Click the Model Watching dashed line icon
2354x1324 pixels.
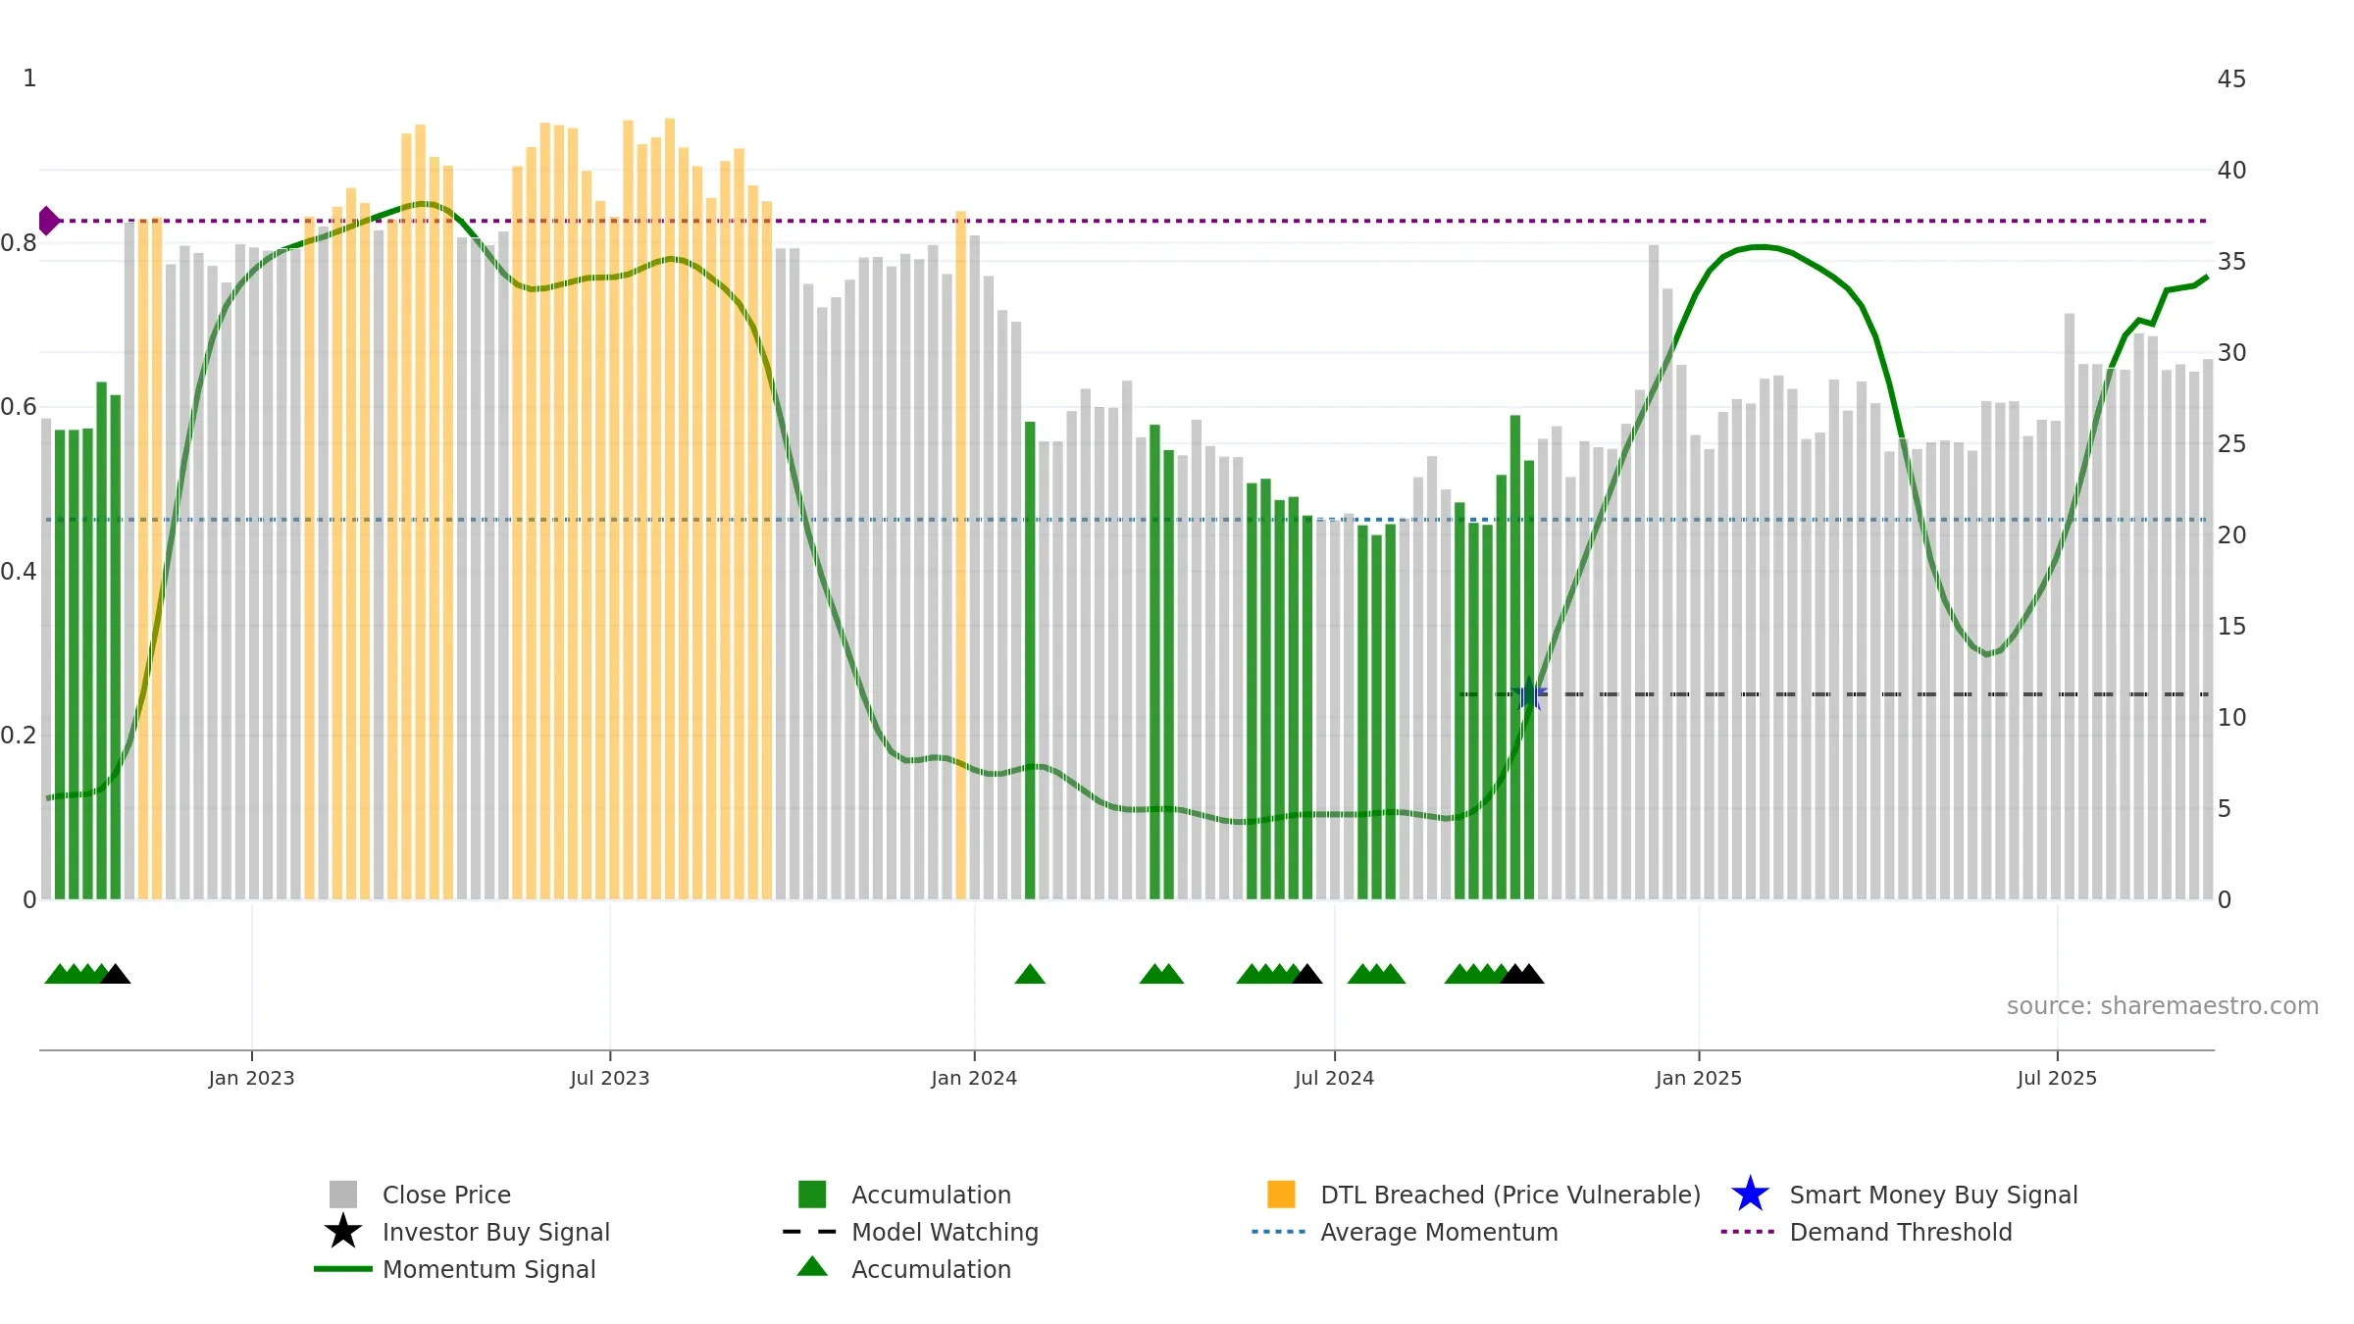[810, 1231]
